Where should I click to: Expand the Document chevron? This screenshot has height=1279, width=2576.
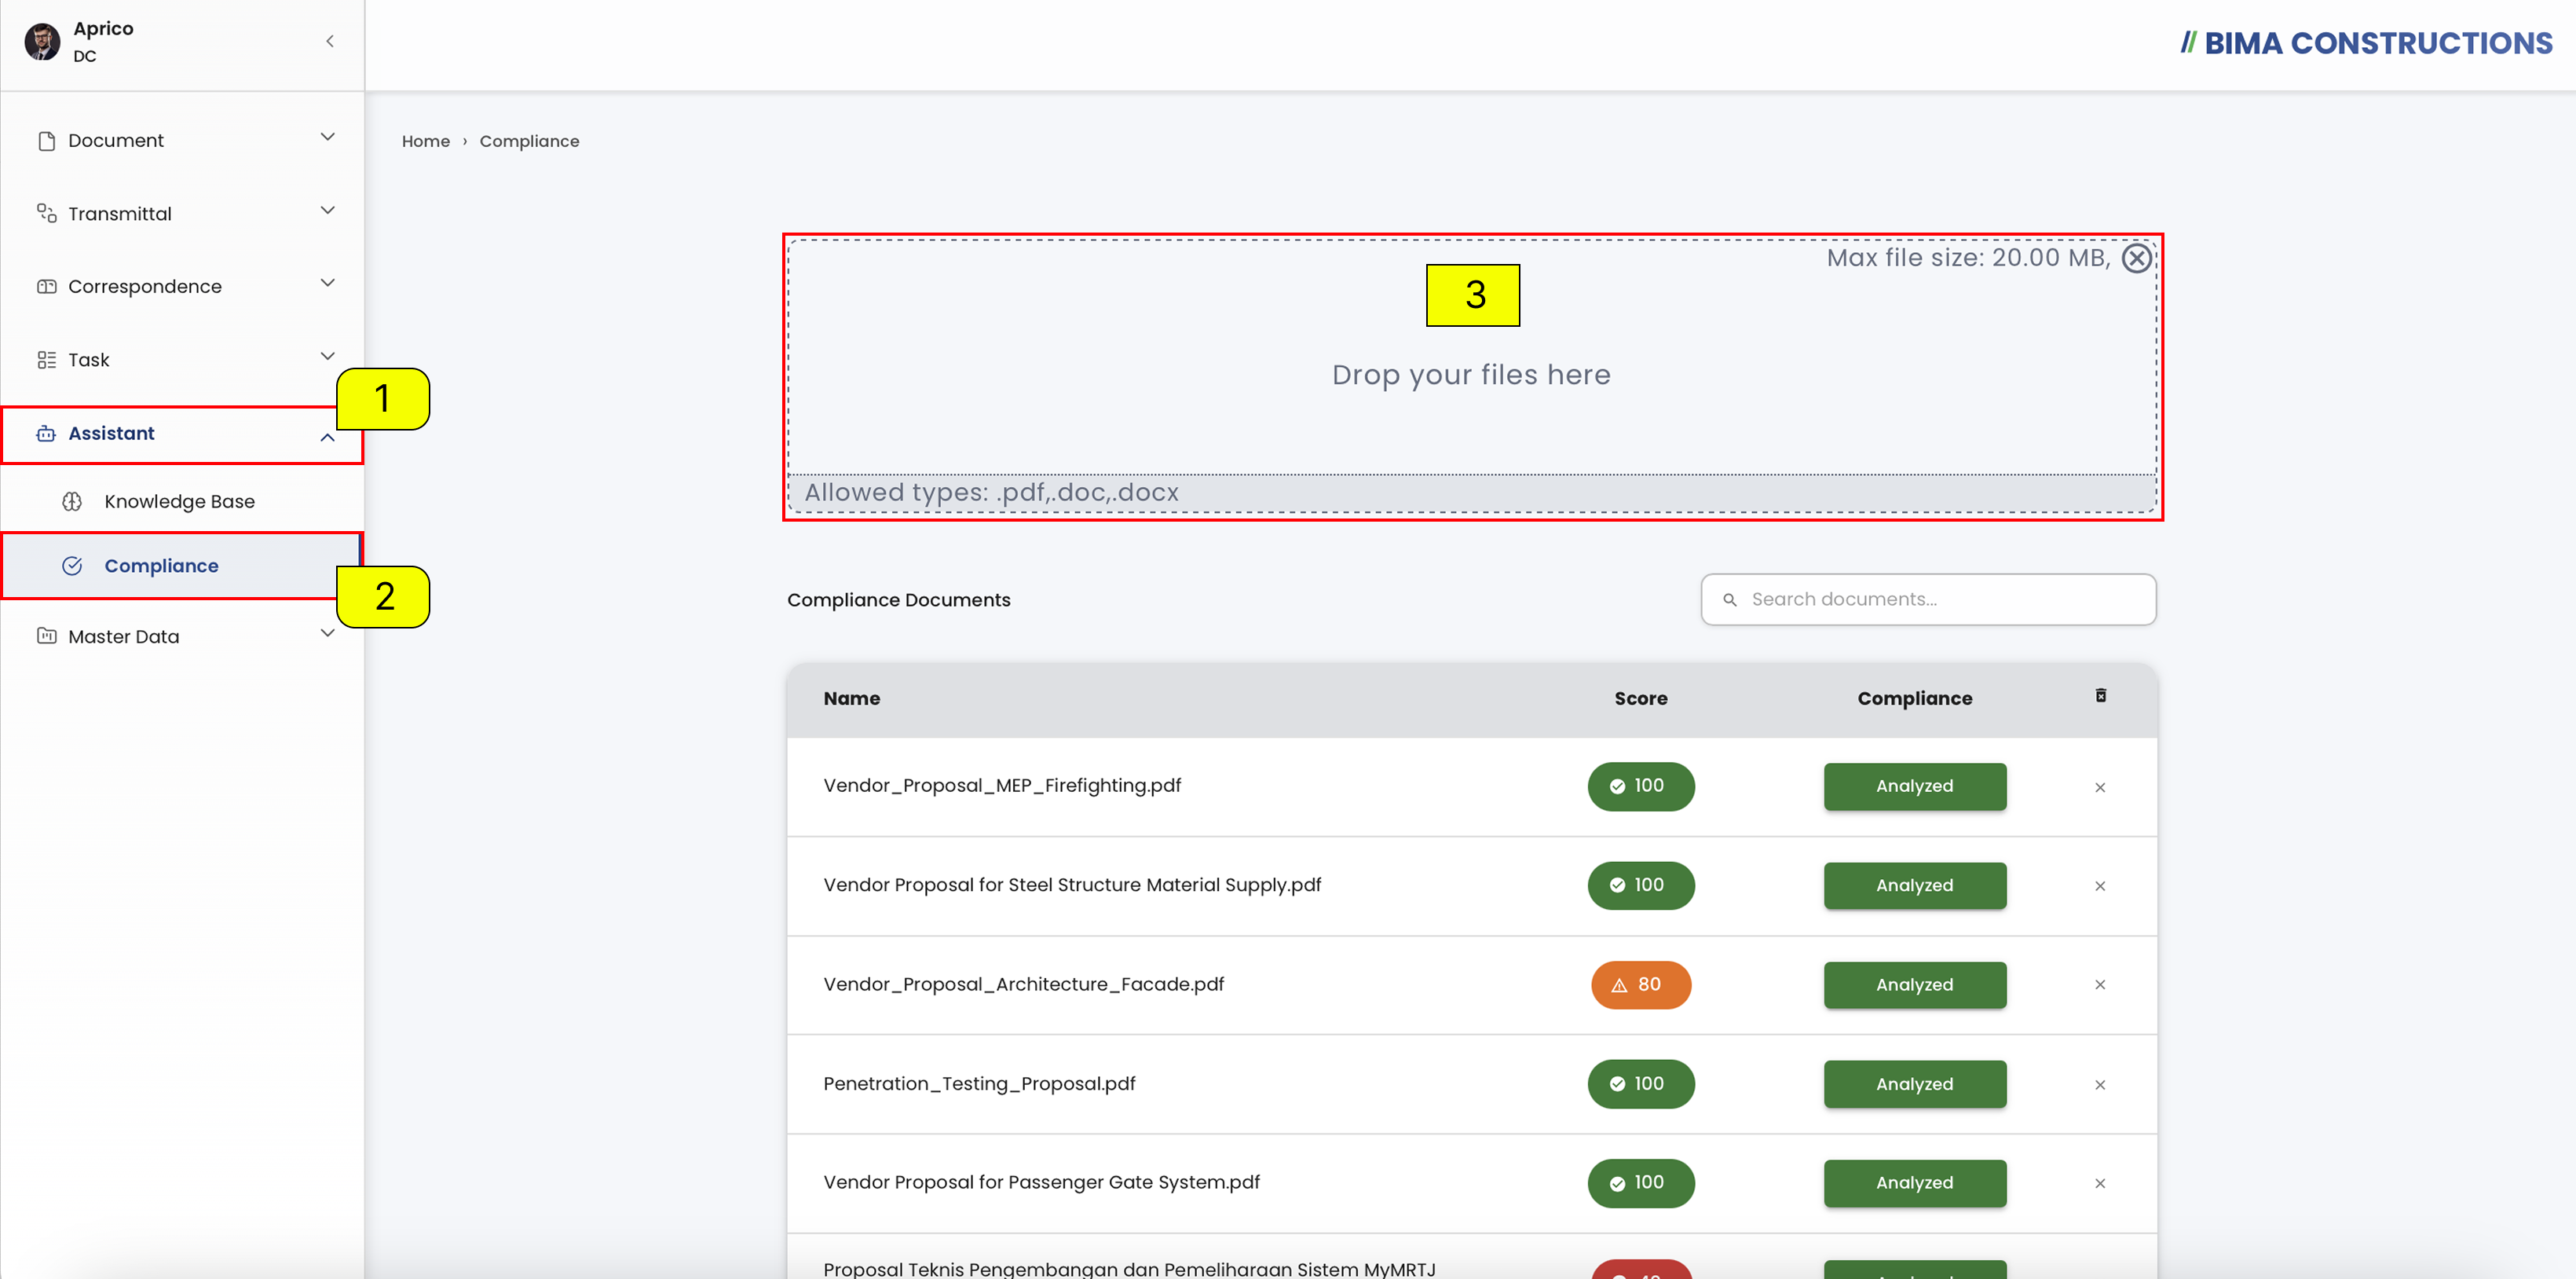point(327,137)
